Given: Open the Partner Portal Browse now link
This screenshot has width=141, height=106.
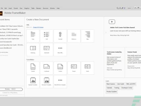Looking at the screenshot, I should [134, 67].
